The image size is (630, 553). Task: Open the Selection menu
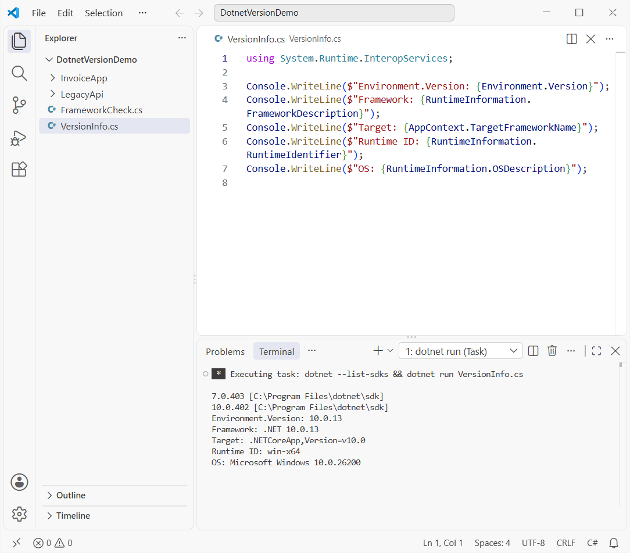pos(103,13)
